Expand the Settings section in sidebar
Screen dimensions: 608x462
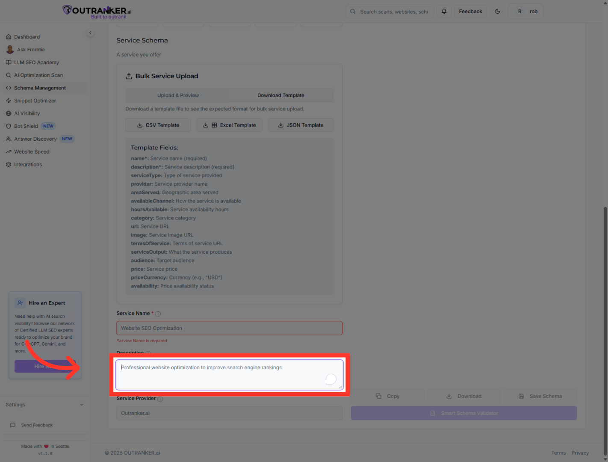pos(45,405)
